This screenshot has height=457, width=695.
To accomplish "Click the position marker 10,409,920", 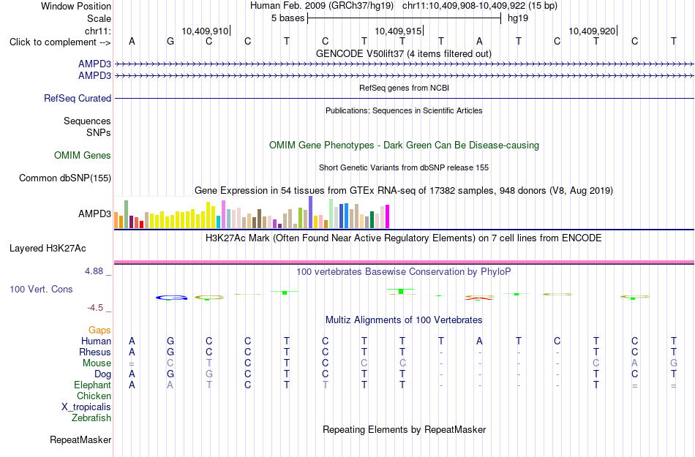I will click(592, 31).
